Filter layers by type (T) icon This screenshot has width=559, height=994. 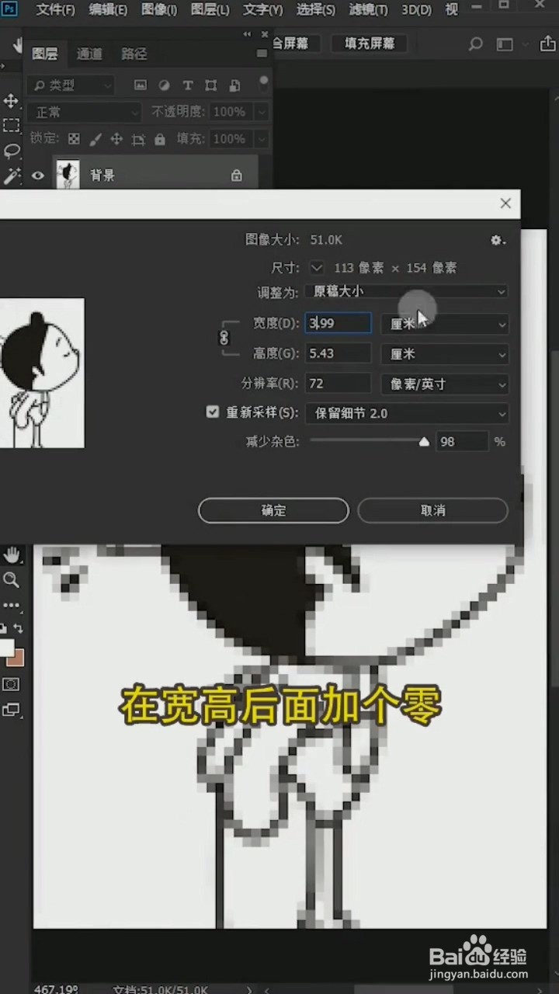click(187, 85)
